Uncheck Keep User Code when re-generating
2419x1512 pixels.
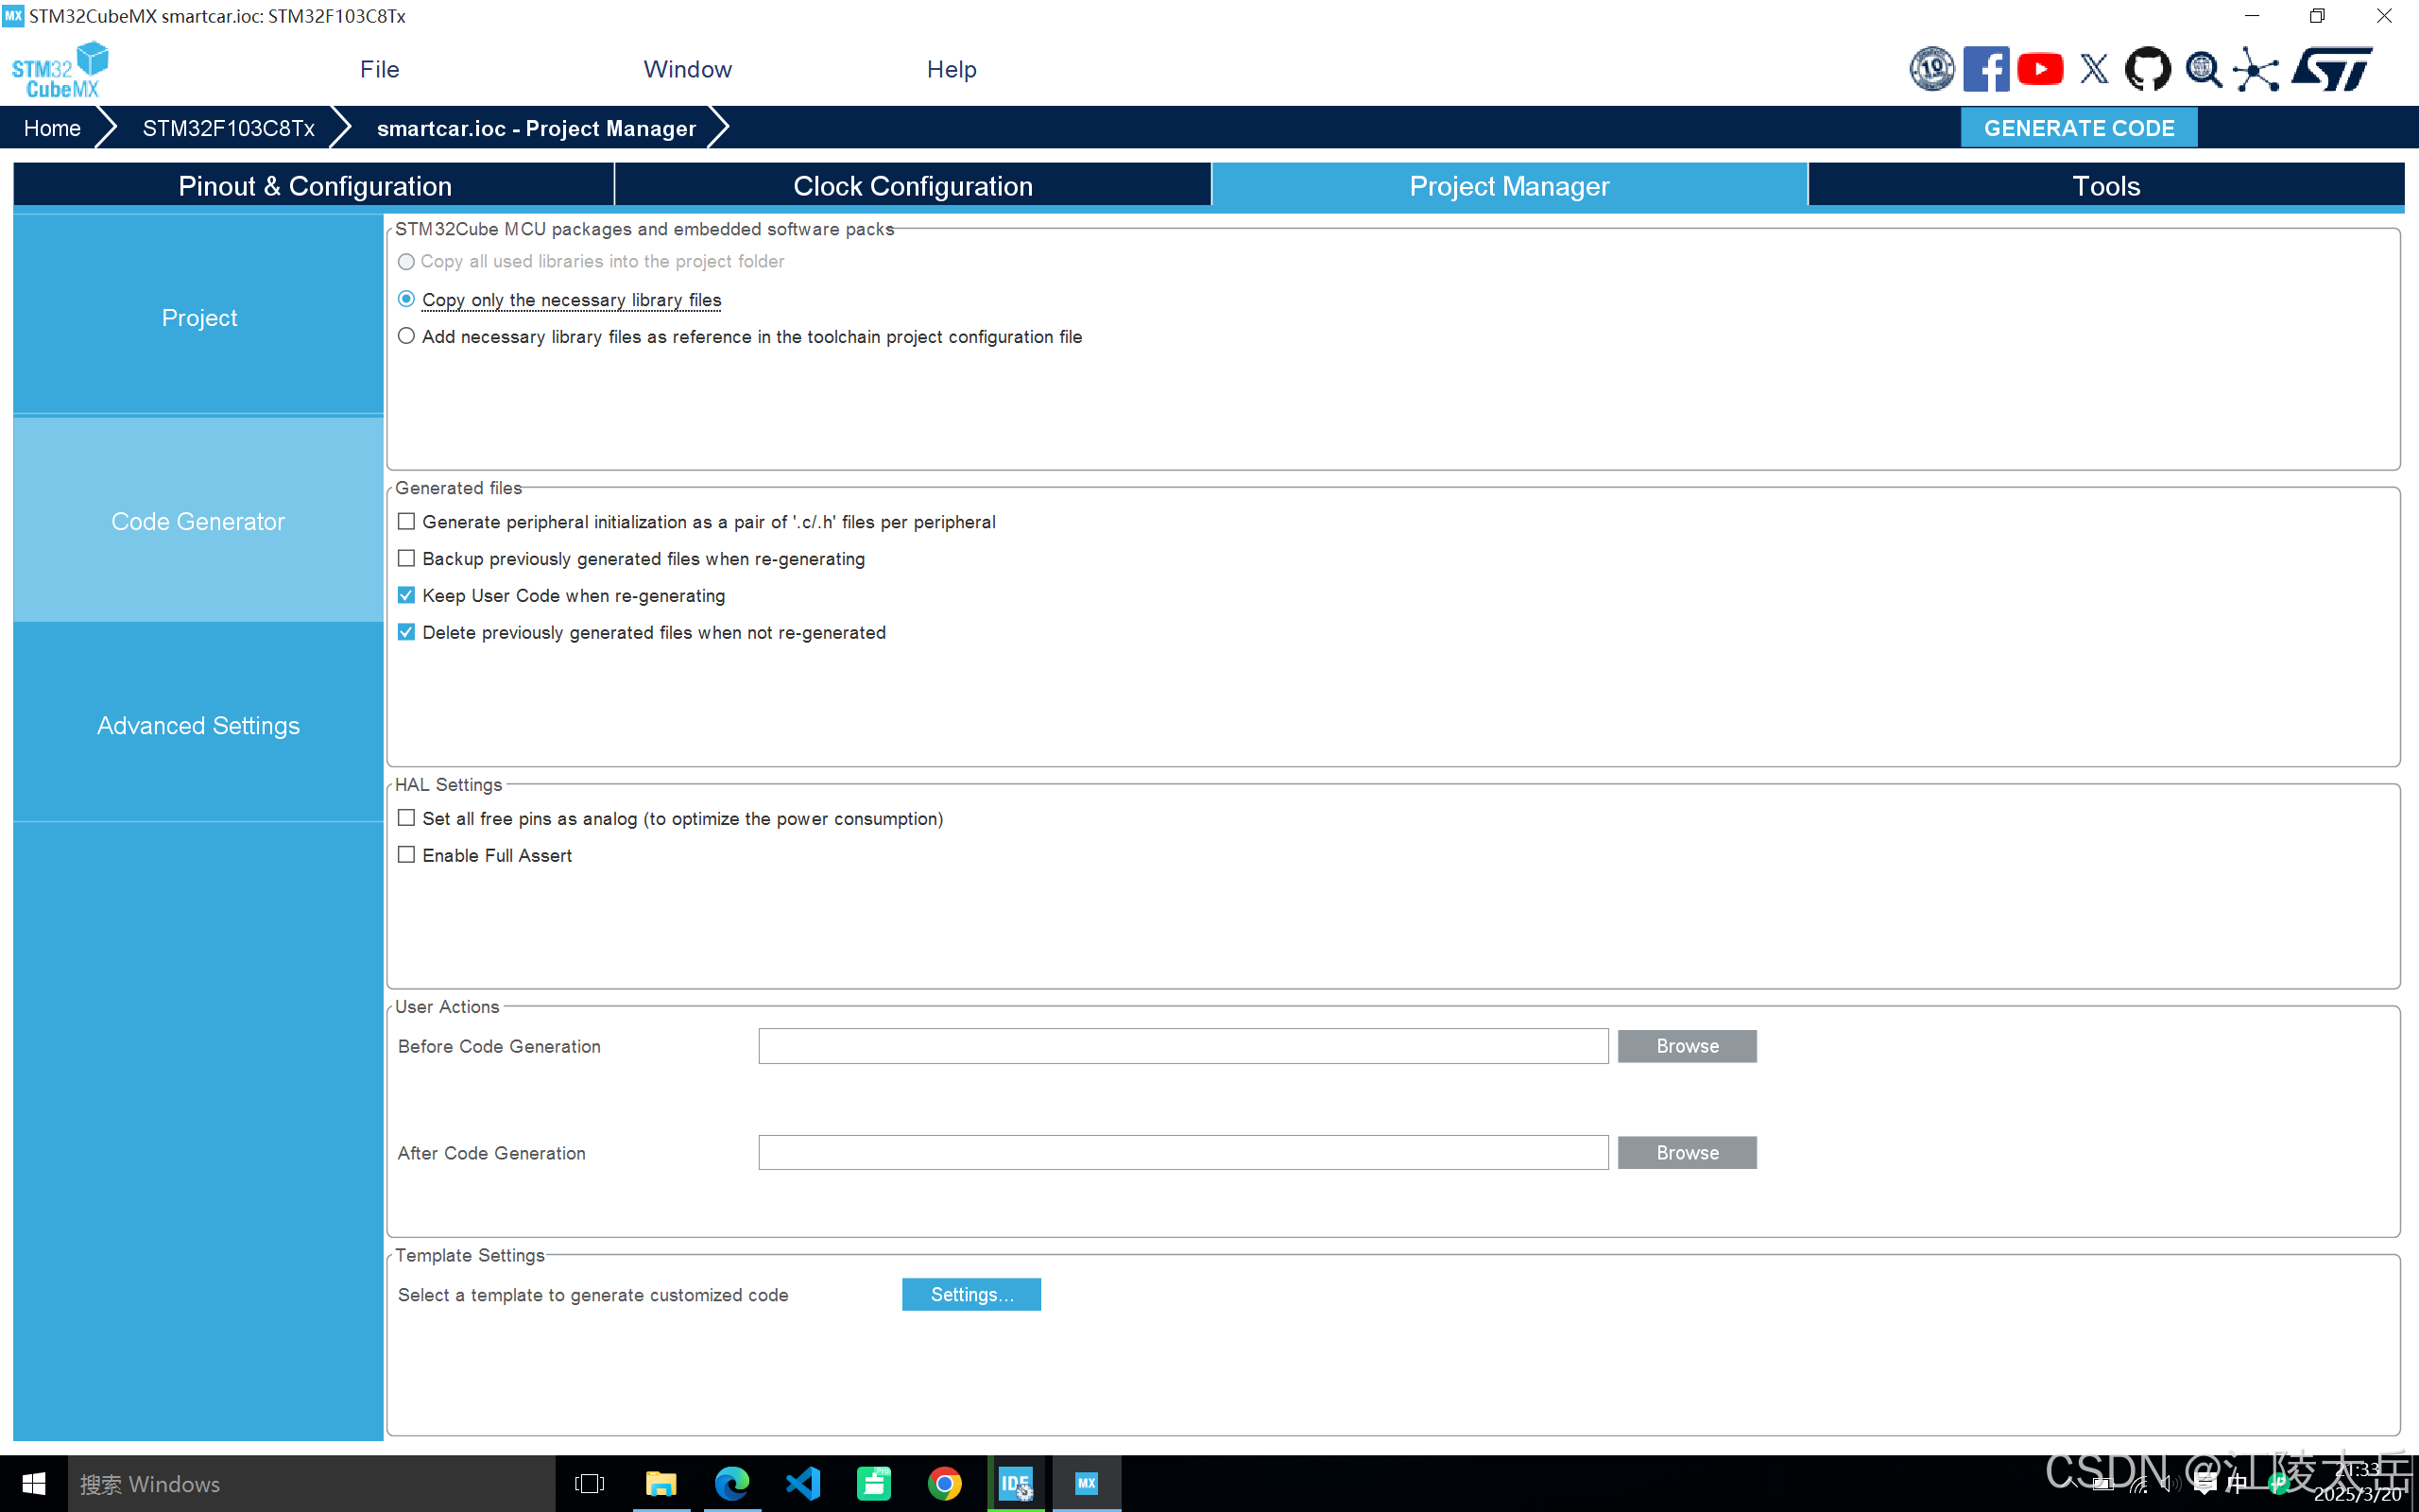pos(407,595)
